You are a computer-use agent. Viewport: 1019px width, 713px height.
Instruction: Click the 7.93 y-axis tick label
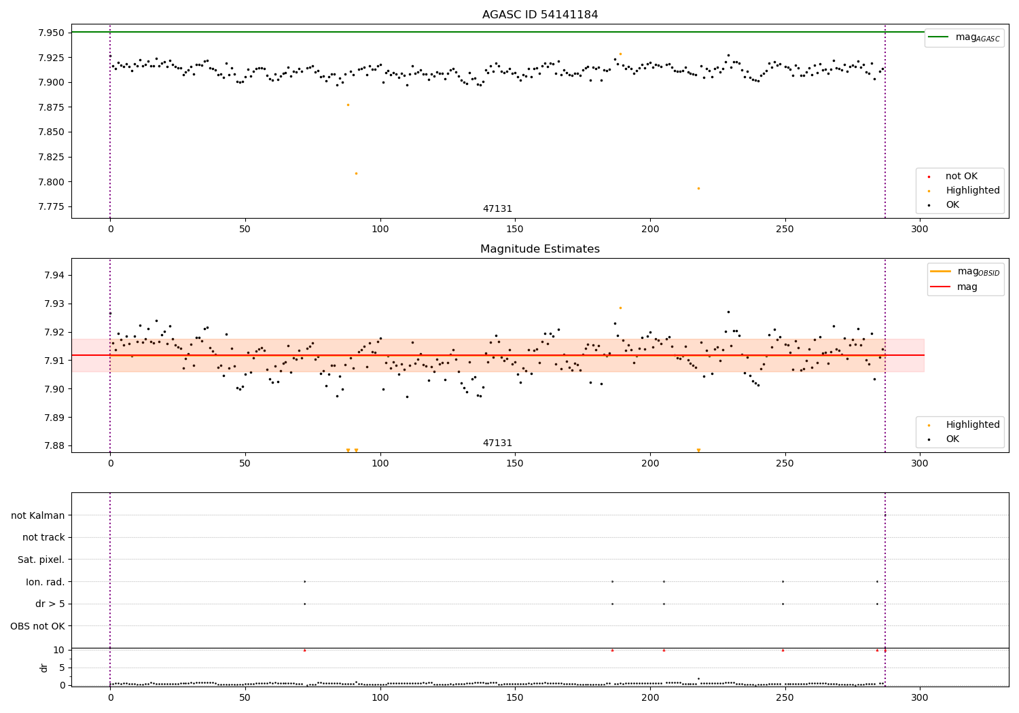coord(54,304)
